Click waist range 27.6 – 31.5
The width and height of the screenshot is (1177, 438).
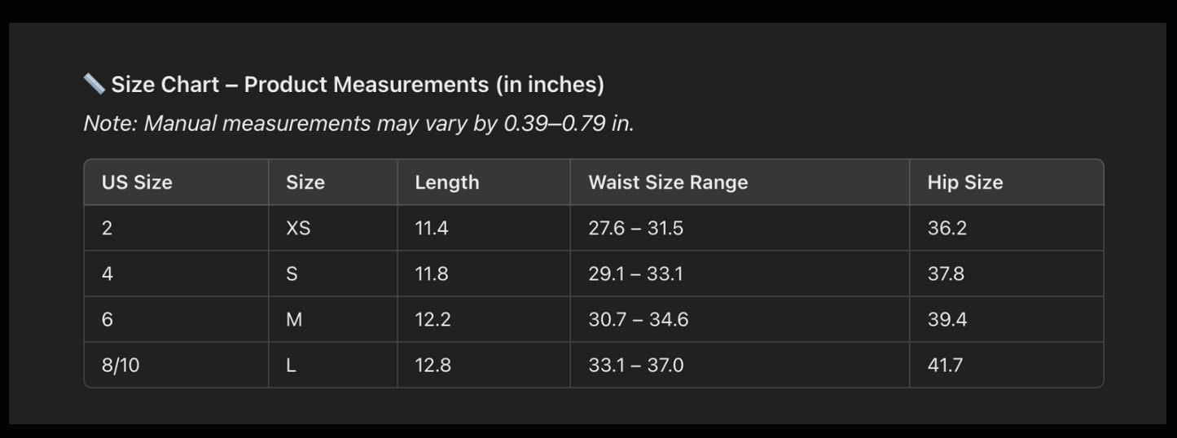(x=636, y=228)
